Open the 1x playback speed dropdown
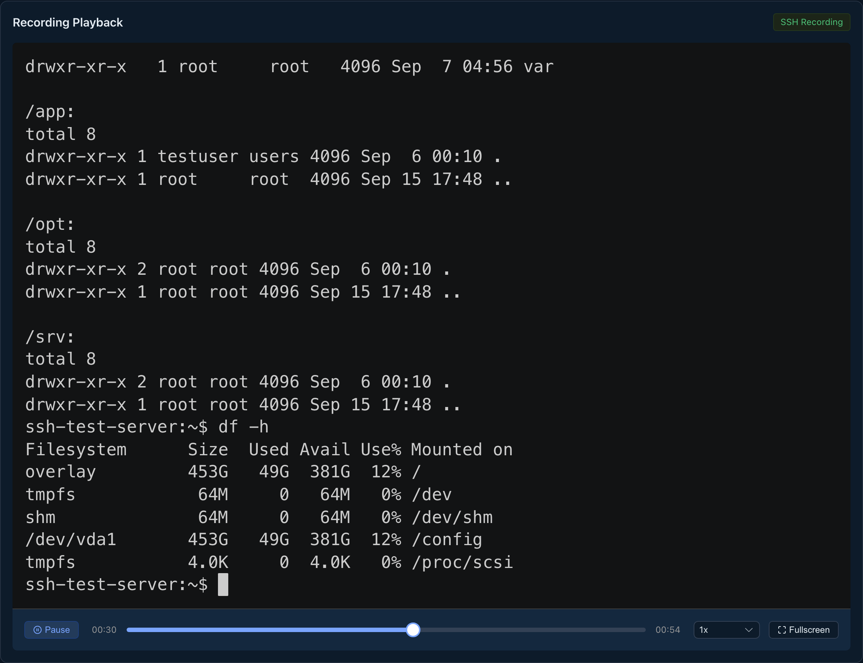This screenshot has width=863, height=663. (726, 629)
